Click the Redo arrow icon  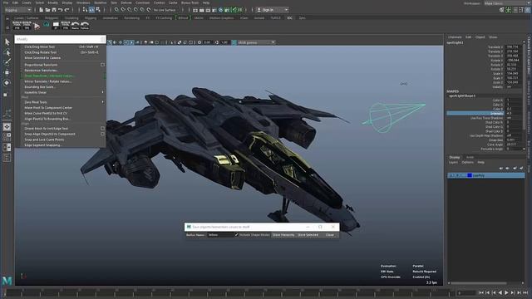pyautogui.click(x=66, y=10)
